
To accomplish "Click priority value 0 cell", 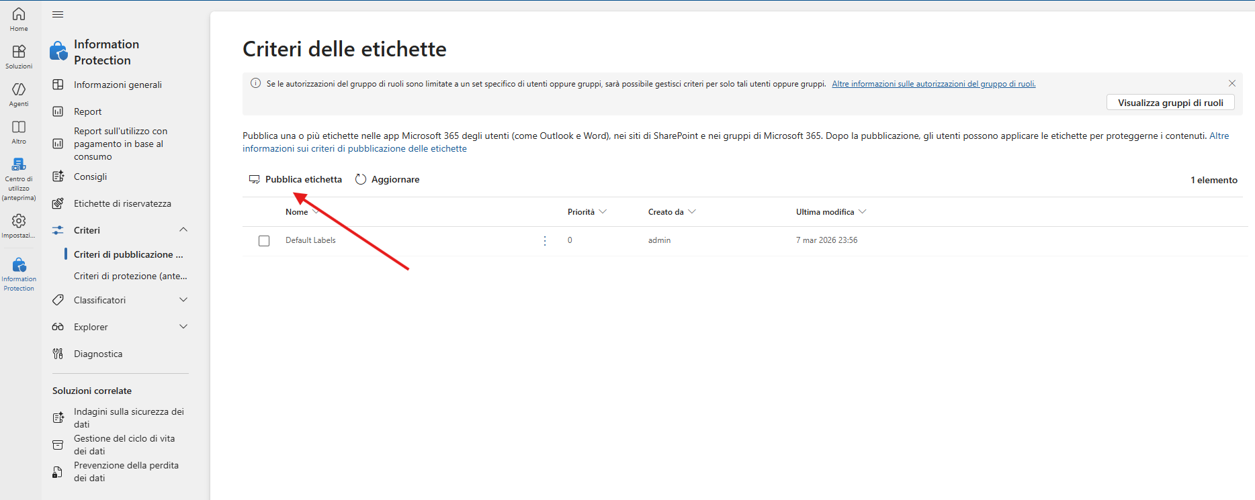I will pos(570,240).
